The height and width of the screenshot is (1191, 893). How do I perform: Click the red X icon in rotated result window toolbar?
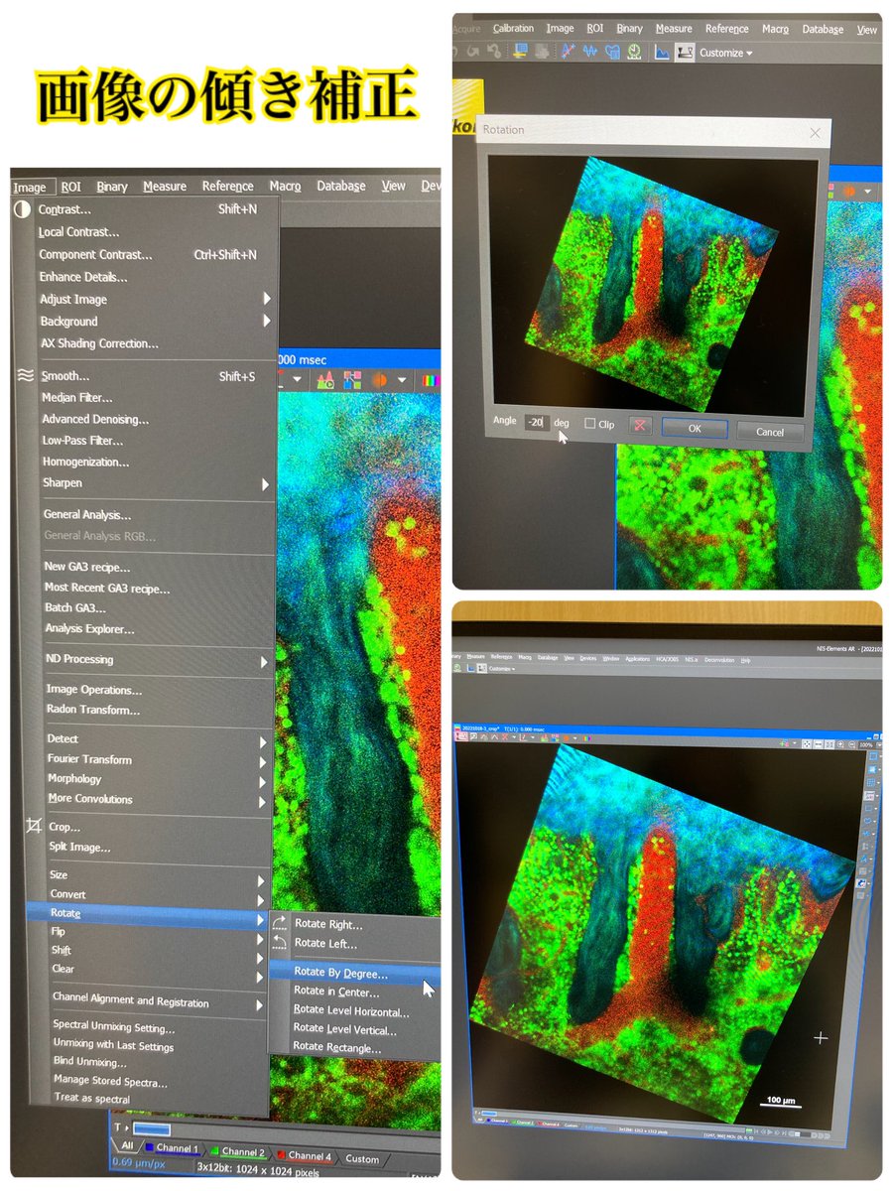[505, 737]
